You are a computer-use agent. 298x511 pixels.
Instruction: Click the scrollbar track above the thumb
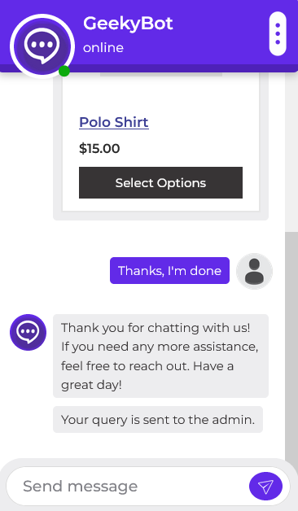(x=291, y=153)
